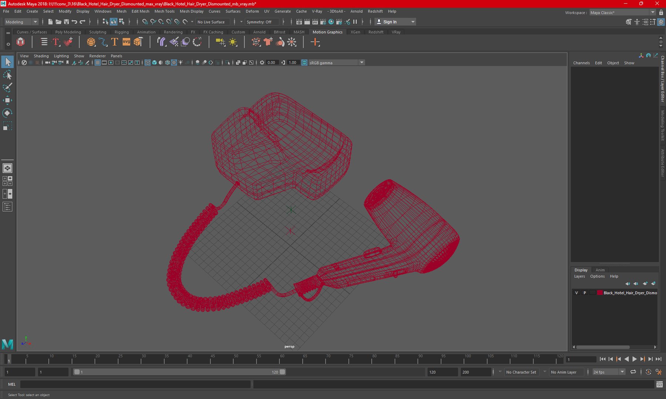Click Symmetry: Off button
The height and width of the screenshot is (399, 666).
(x=259, y=22)
